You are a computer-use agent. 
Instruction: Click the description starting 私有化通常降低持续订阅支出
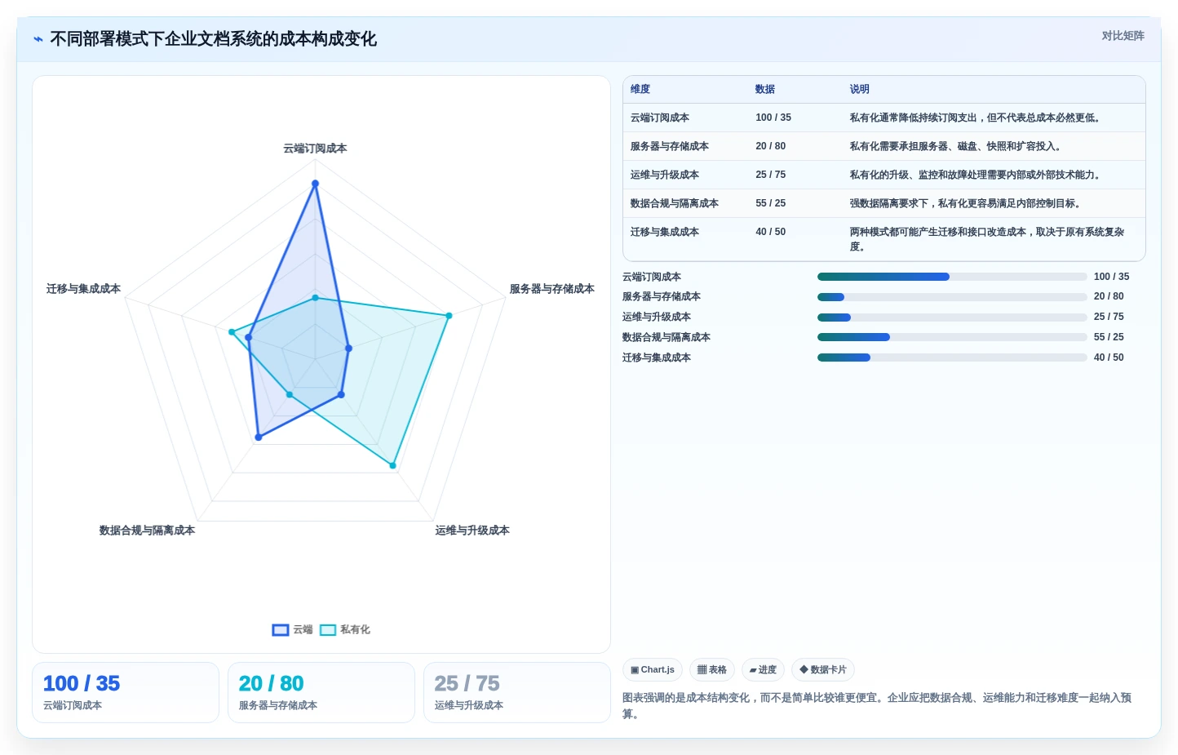tap(976, 118)
